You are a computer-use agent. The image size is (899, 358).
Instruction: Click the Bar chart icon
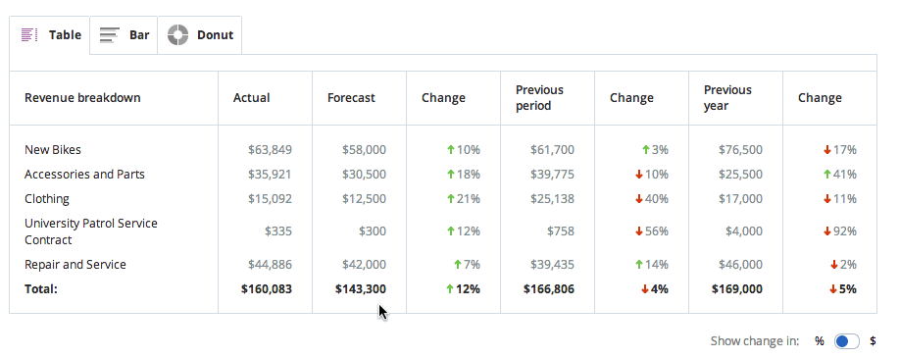point(110,35)
